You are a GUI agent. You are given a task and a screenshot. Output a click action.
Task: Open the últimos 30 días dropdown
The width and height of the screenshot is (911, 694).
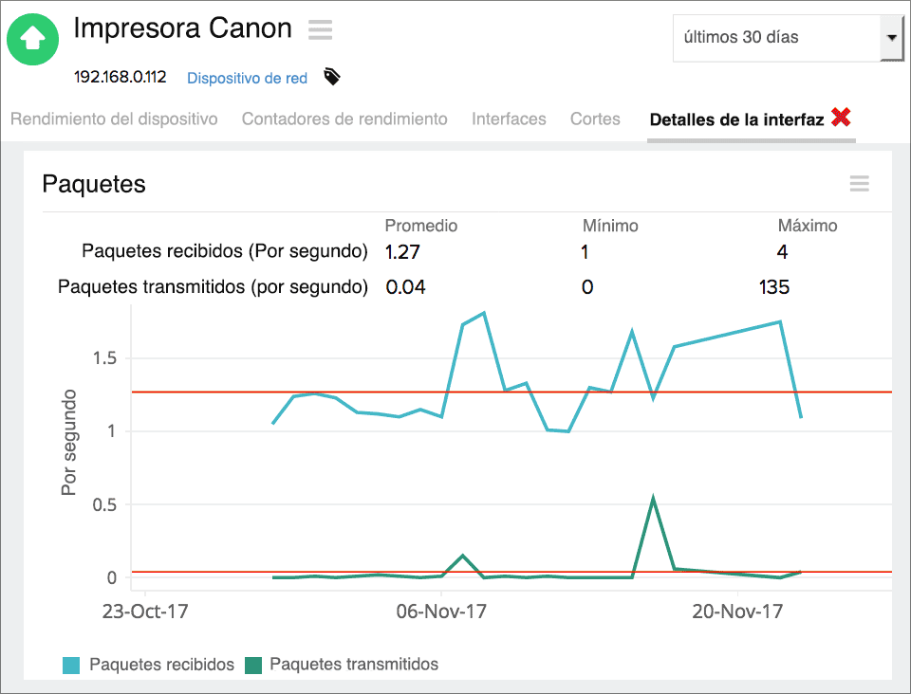coord(769,38)
